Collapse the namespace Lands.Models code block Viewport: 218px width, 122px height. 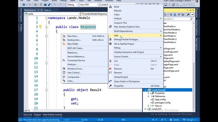[x=47, y=18]
